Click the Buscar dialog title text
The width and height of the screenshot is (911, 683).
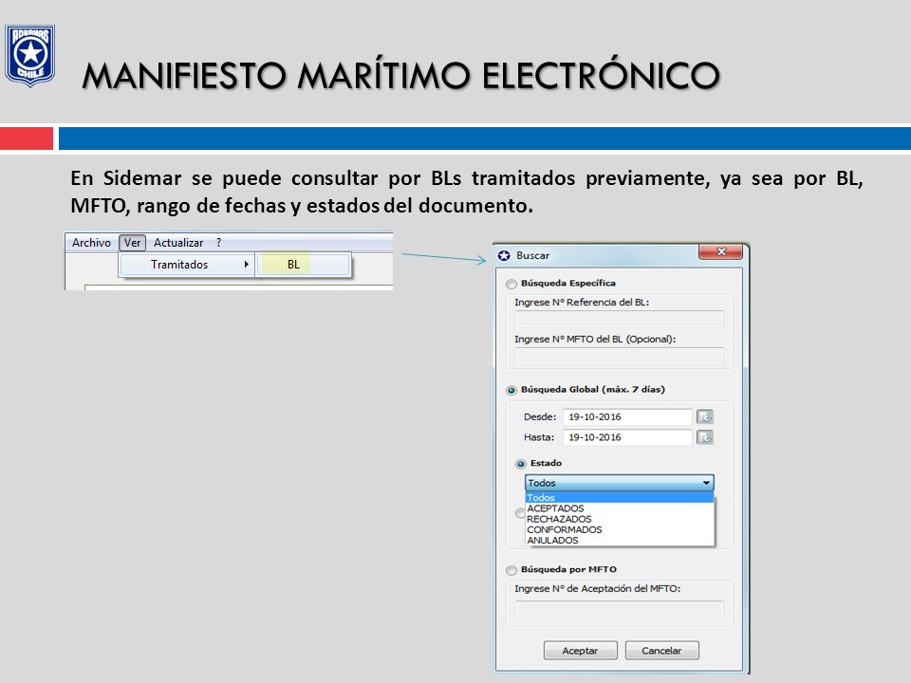click(532, 255)
